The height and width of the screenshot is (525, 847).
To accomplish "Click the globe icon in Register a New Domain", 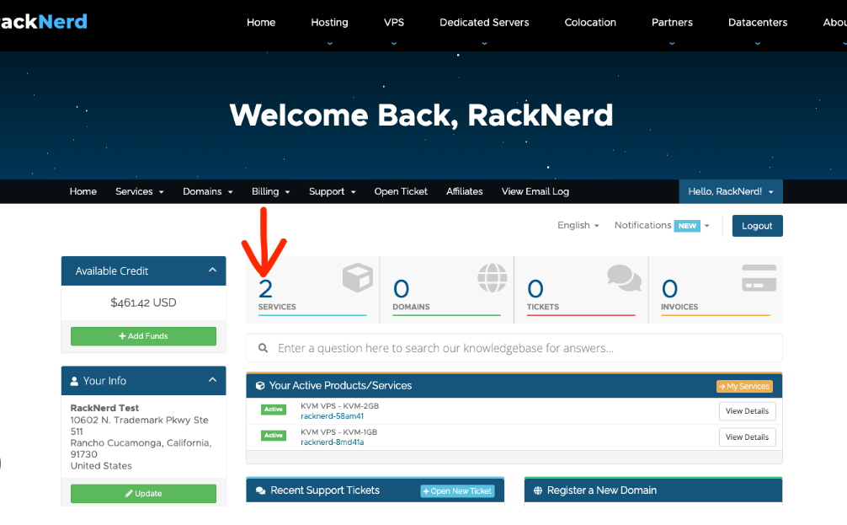I will pos(537,490).
